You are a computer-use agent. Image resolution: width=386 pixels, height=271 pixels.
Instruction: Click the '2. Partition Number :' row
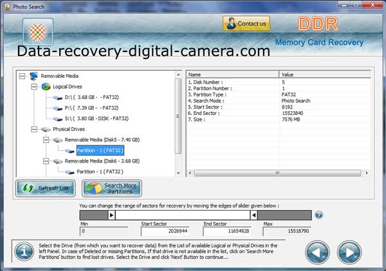click(279, 88)
